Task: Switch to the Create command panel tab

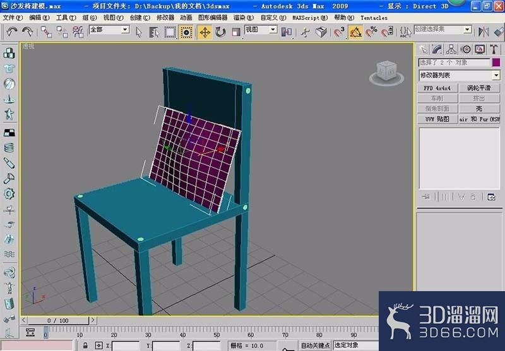Action: [423, 49]
